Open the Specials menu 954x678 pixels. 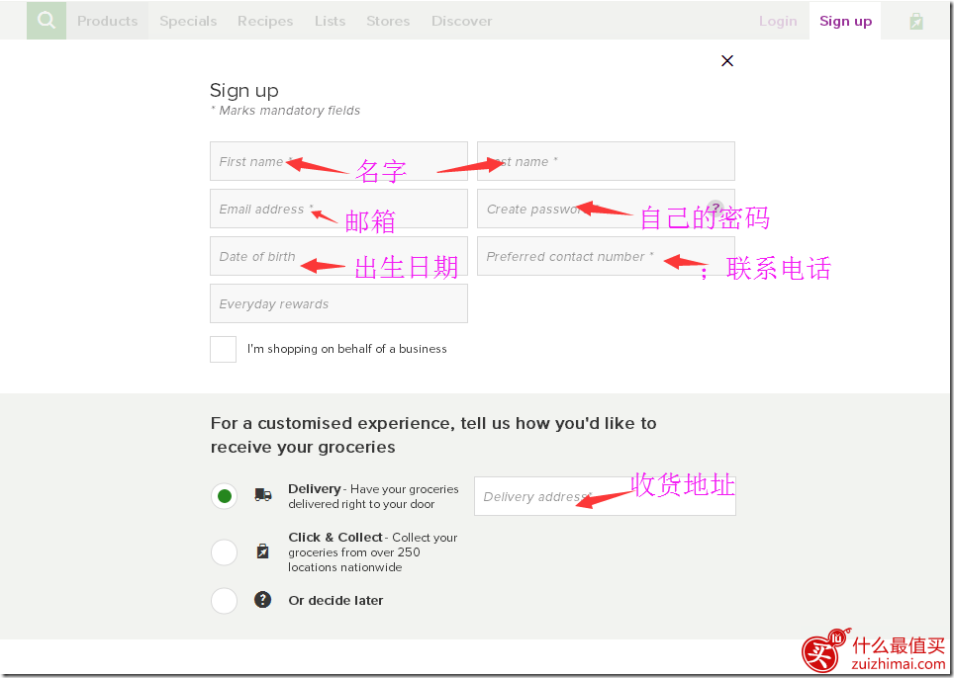(188, 21)
